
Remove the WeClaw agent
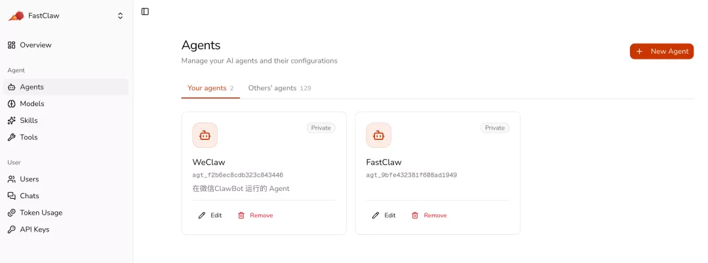pos(256,215)
